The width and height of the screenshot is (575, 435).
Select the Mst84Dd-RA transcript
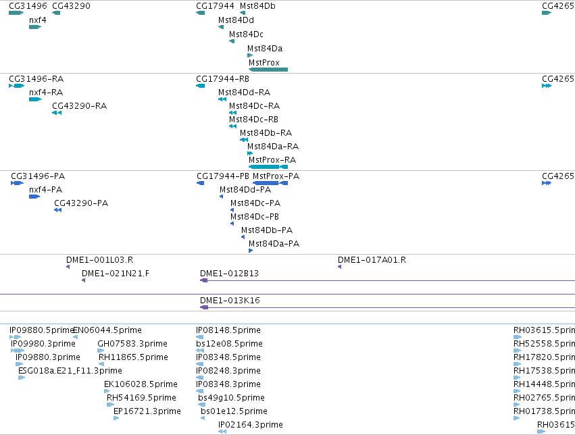click(x=222, y=99)
